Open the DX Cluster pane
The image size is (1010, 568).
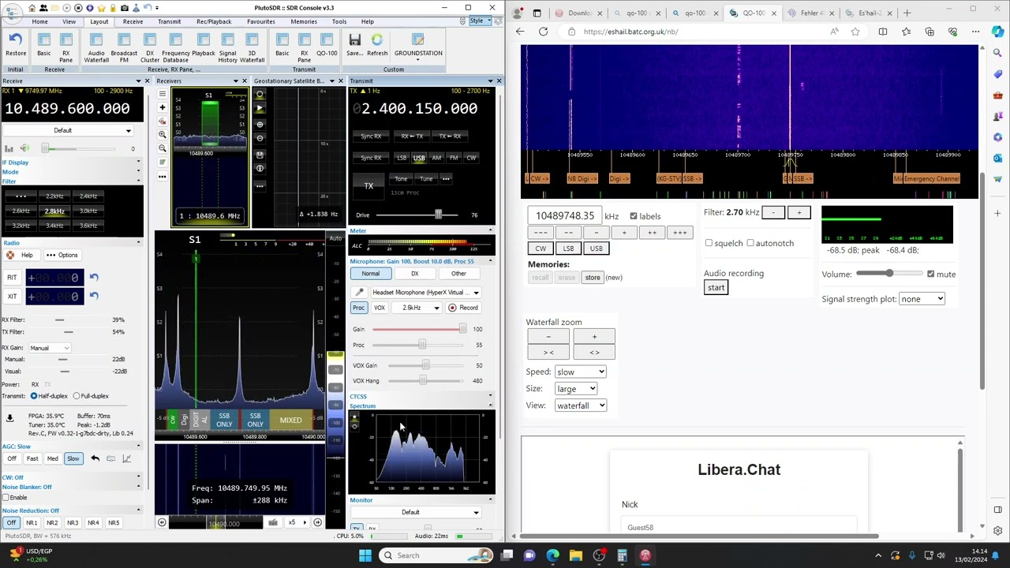point(150,47)
